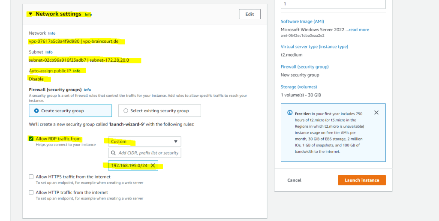Enable Allow HTTP traffic from the internet
The image size is (439, 221).
click(x=31, y=192)
